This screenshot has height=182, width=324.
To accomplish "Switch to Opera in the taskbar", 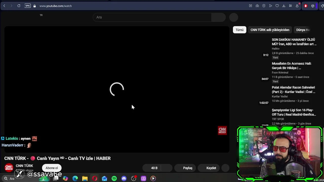I will [x=95, y=178].
